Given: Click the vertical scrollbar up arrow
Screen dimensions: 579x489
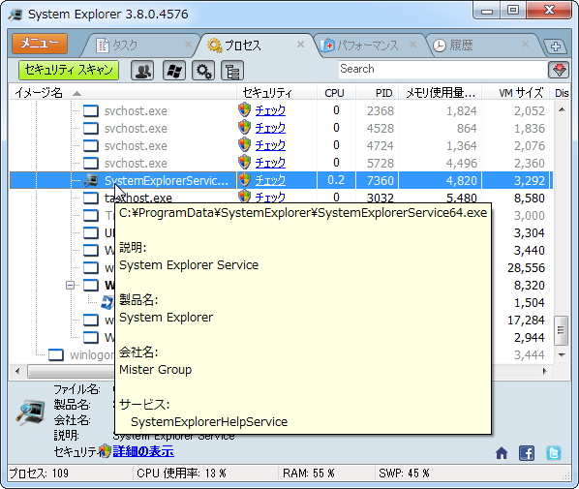Looking at the screenshot, I should click(x=562, y=109).
